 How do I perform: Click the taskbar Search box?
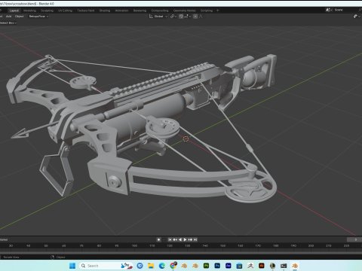(106, 266)
